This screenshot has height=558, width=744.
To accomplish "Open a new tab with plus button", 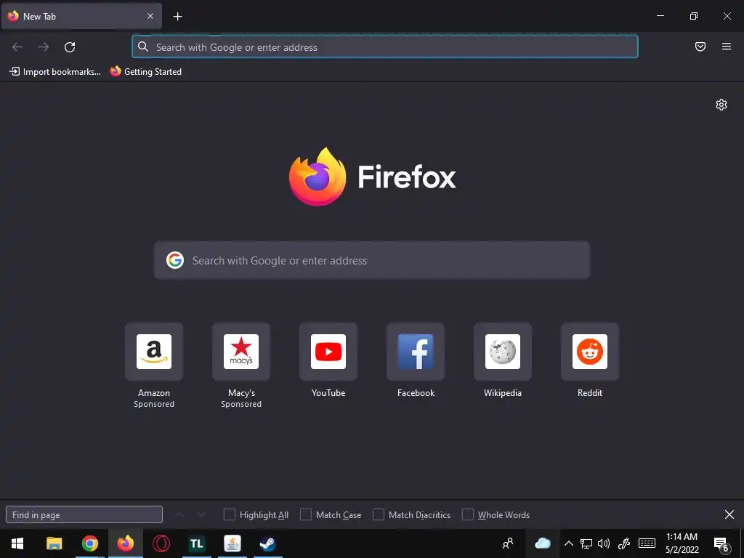I will 177,17.
